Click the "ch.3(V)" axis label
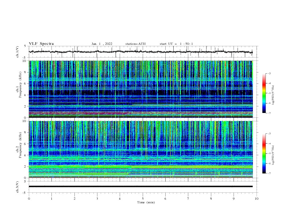 pyautogui.click(x=18, y=187)
